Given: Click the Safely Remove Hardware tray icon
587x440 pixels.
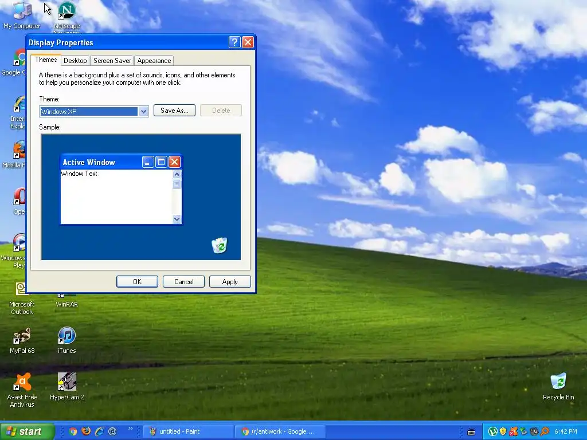Looking at the screenshot, I should (523, 431).
